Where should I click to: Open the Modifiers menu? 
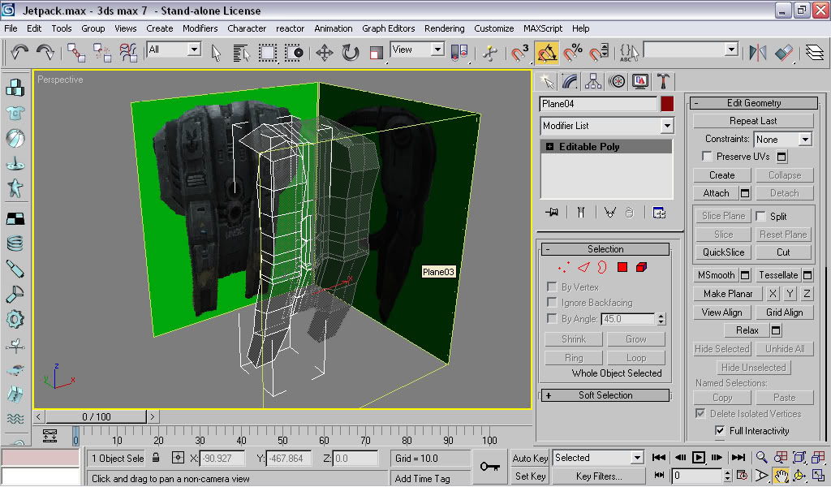pos(200,28)
